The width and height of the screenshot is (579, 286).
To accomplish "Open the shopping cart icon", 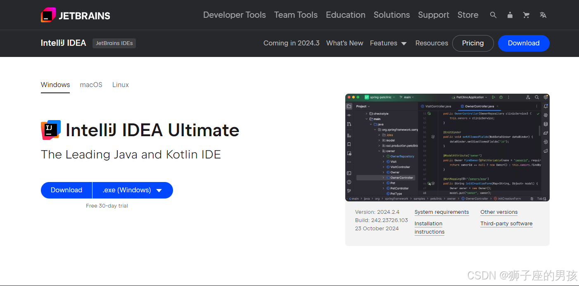I will [526, 15].
